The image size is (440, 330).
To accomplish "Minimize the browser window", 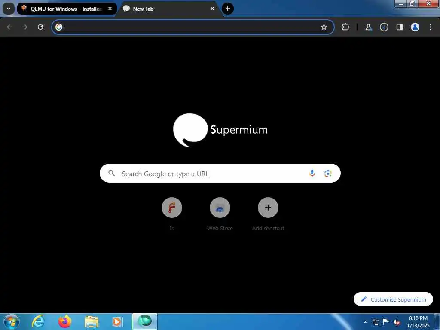I will (x=401, y=3).
